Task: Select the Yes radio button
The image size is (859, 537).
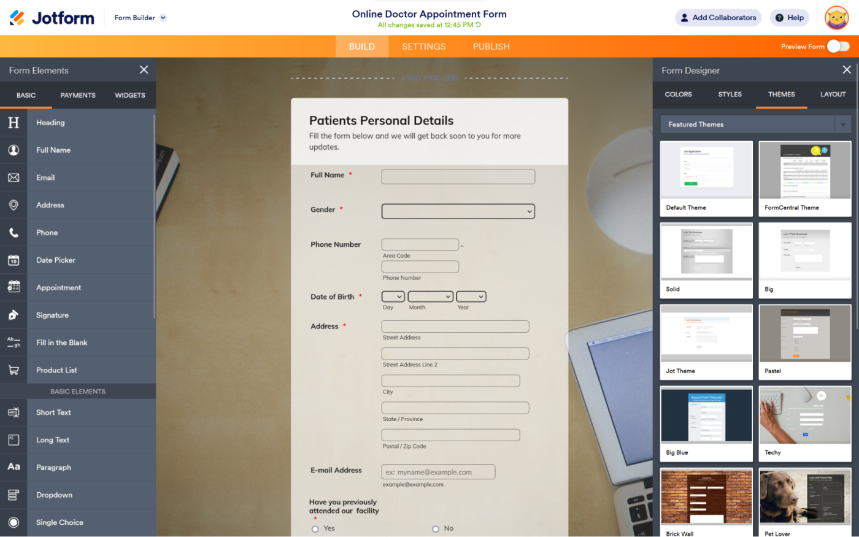Action: (315, 528)
